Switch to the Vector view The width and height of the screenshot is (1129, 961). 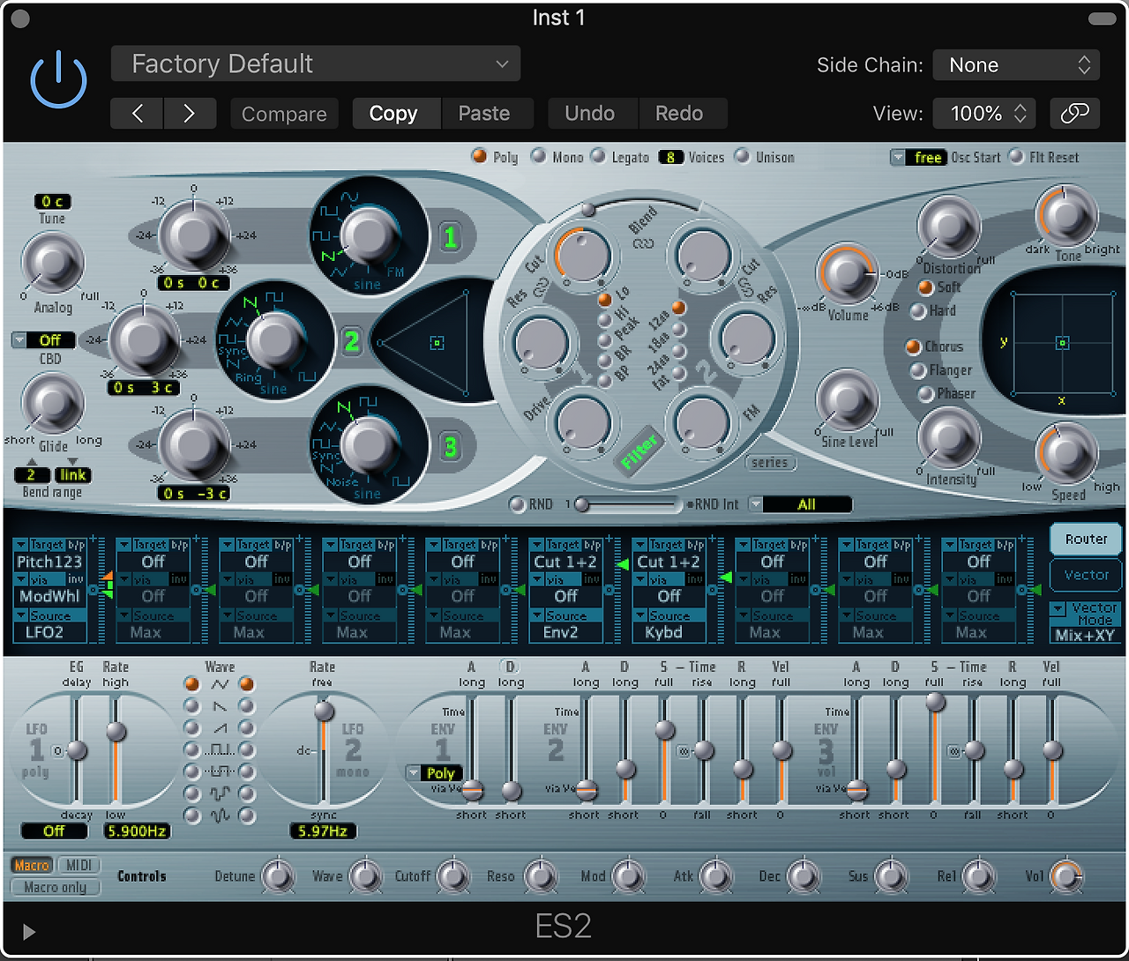pos(1086,575)
